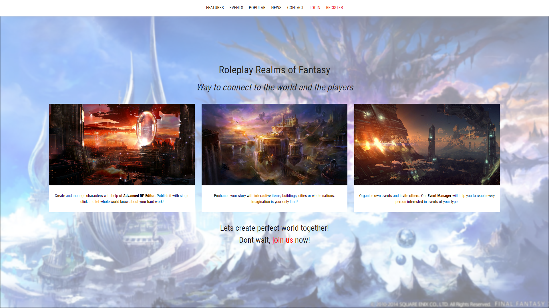Image resolution: width=549 pixels, height=308 pixels.
Task: Click the 'Roleplay Realms of Fantasy' heading
Action: tap(274, 70)
